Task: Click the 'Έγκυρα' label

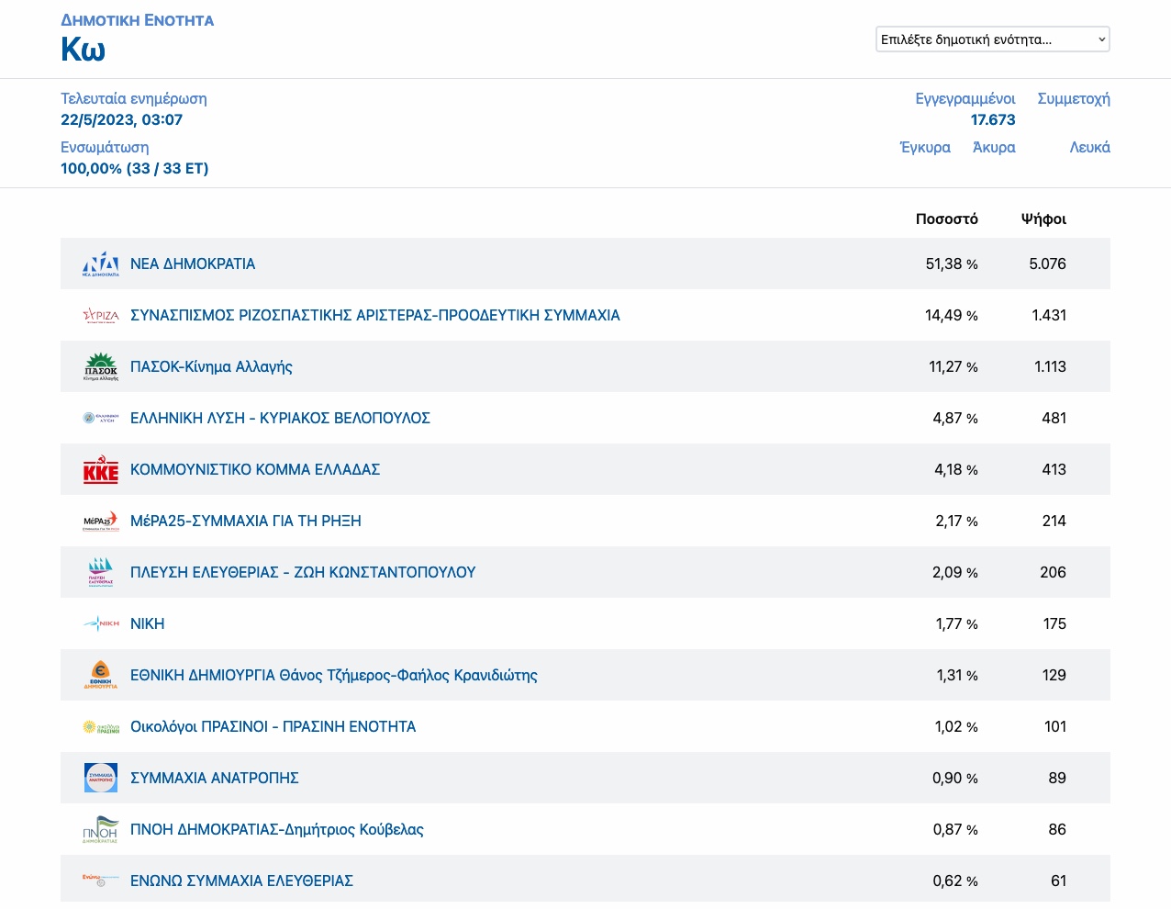Action: point(925,147)
